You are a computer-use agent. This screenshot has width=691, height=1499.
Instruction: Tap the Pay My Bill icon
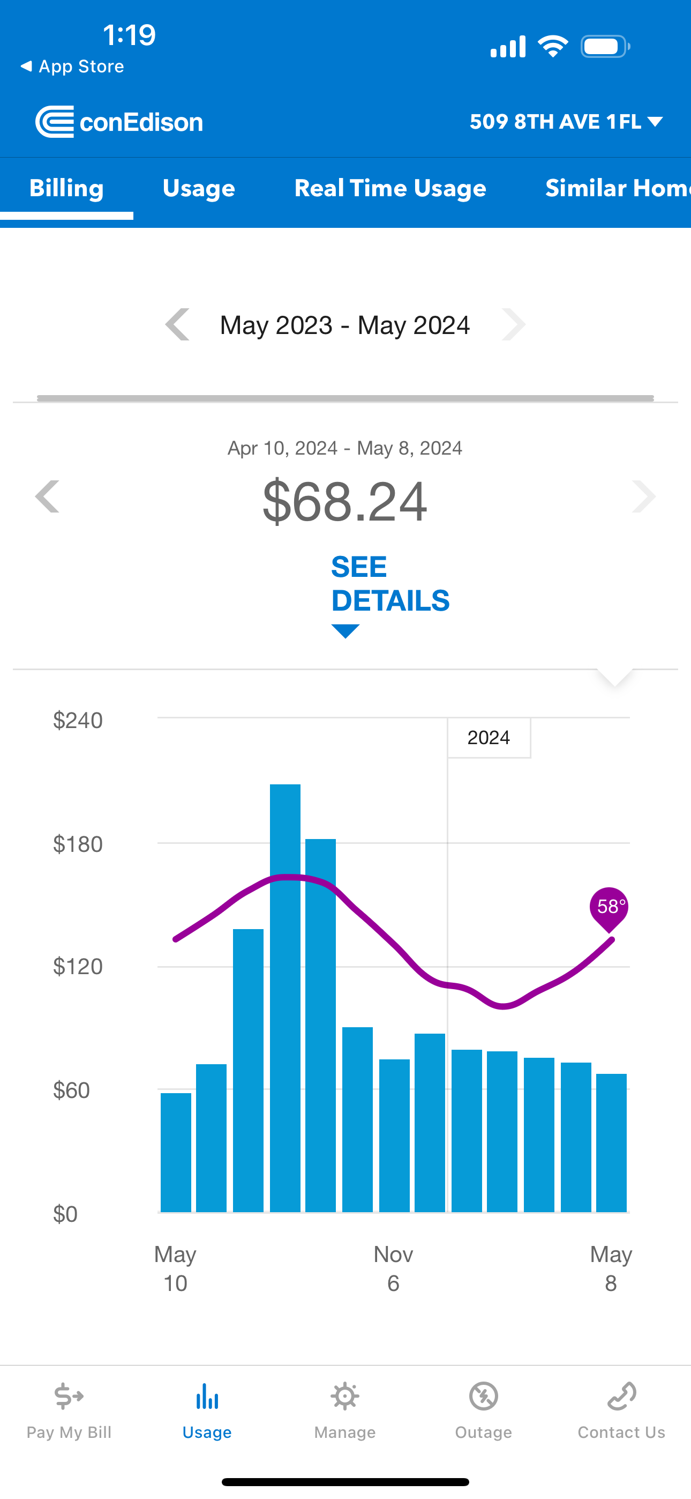(69, 1397)
